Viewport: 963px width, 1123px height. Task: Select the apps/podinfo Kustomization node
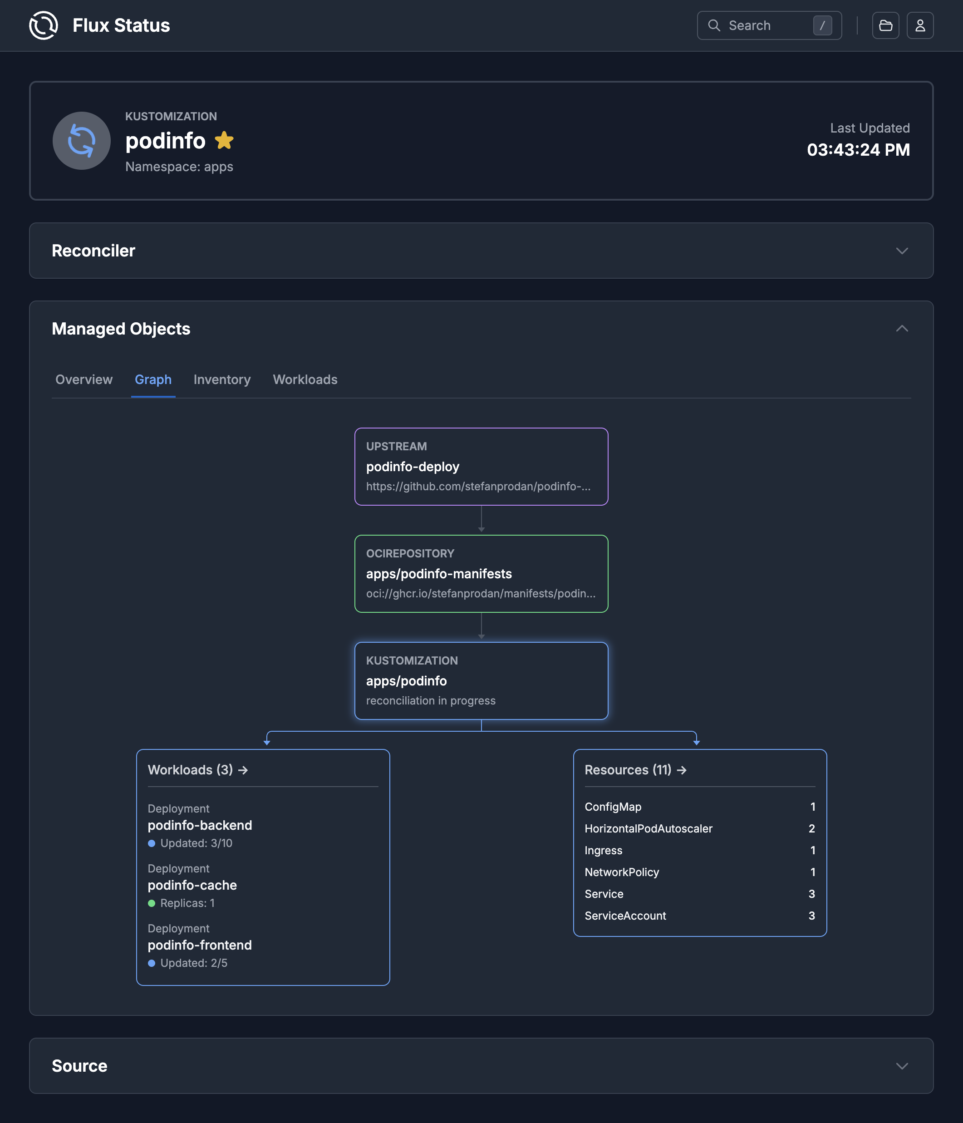[481, 681]
